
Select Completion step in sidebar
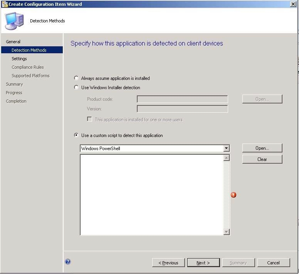pyautogui.click(x=16, y=101)
